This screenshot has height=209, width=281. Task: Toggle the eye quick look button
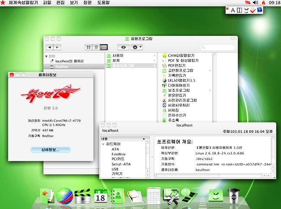coord(125,47)
